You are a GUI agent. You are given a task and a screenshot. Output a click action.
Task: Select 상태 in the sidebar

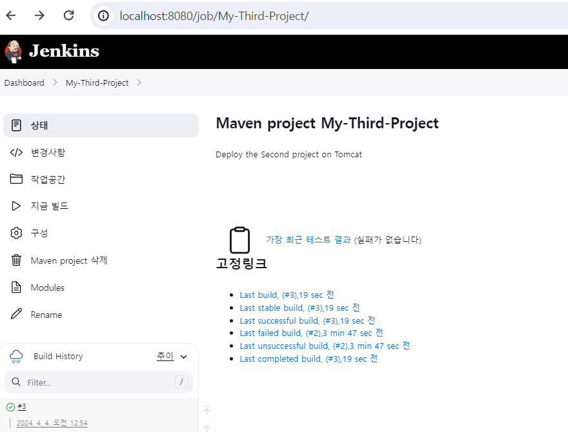(101, 125)
